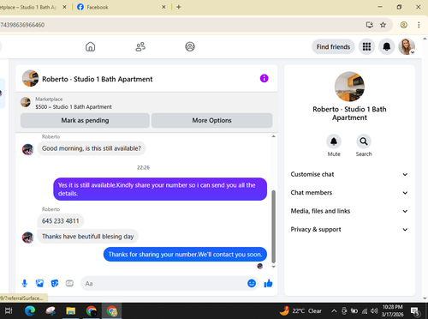Send a thumbs-up like

point(268,283)
